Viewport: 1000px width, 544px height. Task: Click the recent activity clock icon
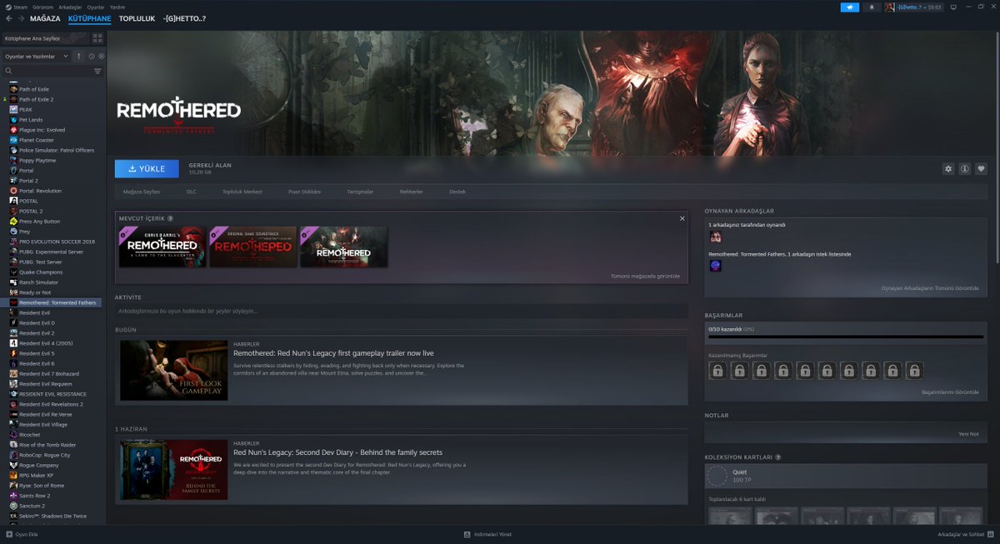(92, 56)
